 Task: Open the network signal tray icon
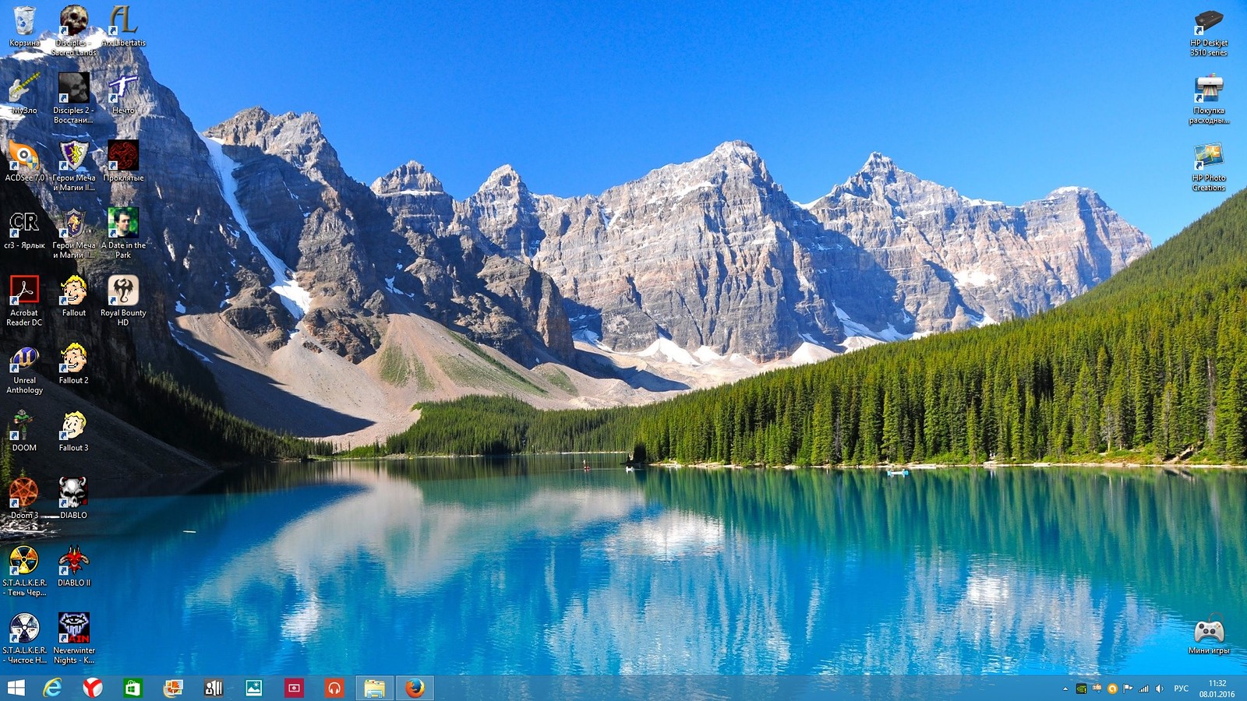[x=1144, y=689]
